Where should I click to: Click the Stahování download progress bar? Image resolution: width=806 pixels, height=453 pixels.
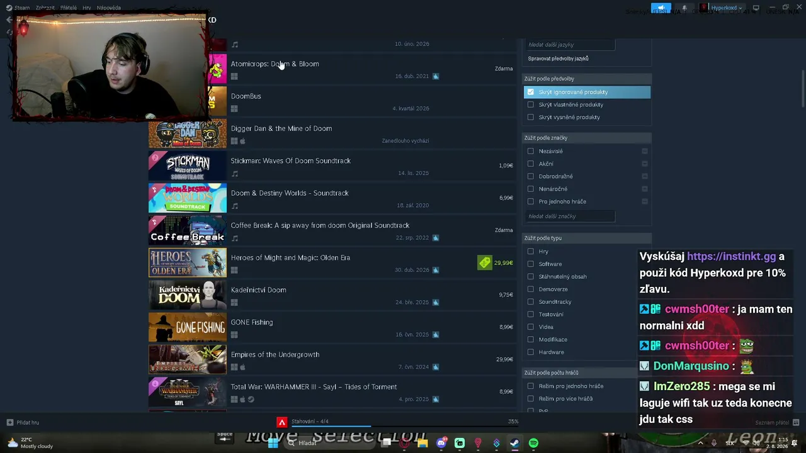[x=404, y=425]
